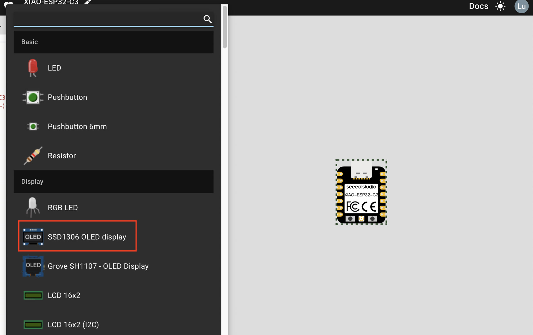Open the Docs link
The height and width of the screenshot is (335, 533).
[x=478, y=6]
